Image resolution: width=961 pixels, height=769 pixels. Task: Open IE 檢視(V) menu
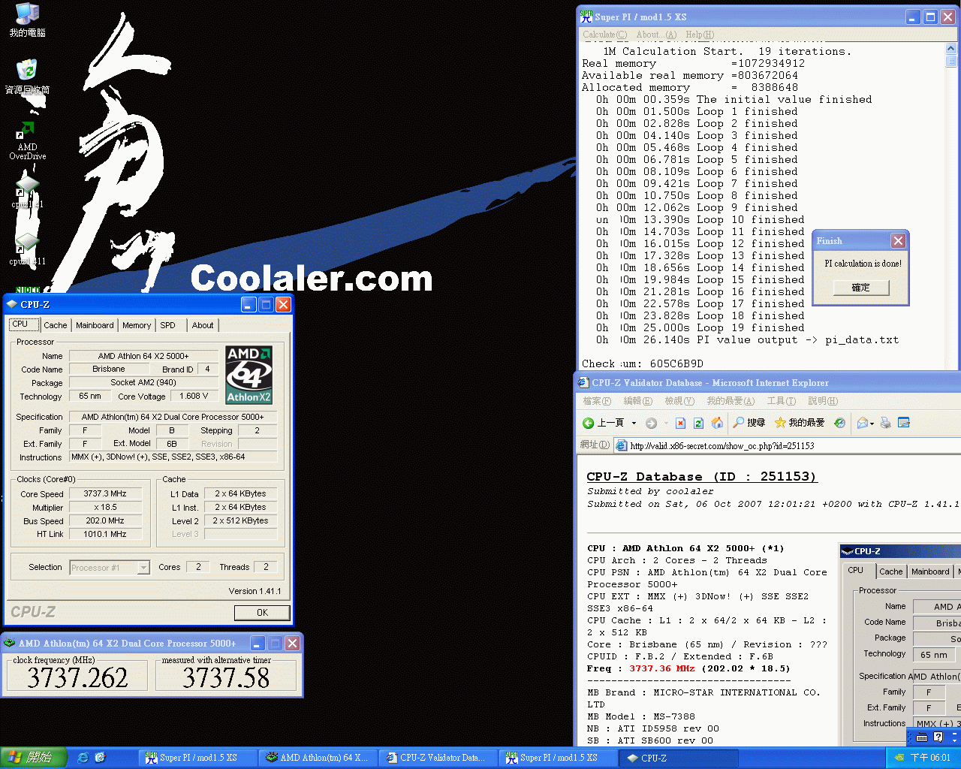679,401
